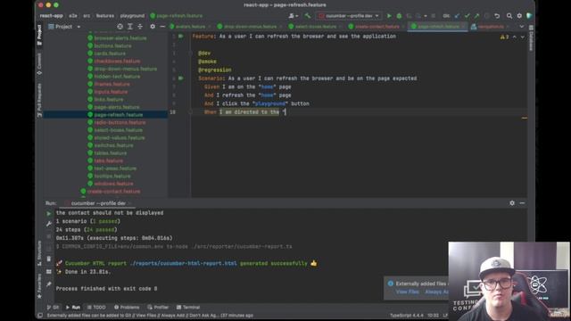571x321 pixels.
Task: Open switches.feature in the project tree
Action: 113,145
